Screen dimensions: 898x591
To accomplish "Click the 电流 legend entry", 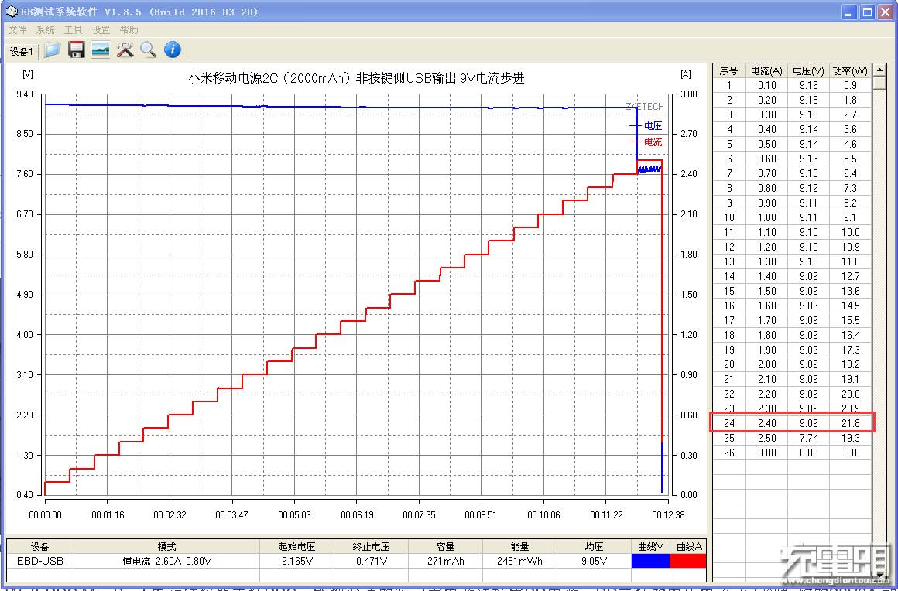I will (646, 142).
